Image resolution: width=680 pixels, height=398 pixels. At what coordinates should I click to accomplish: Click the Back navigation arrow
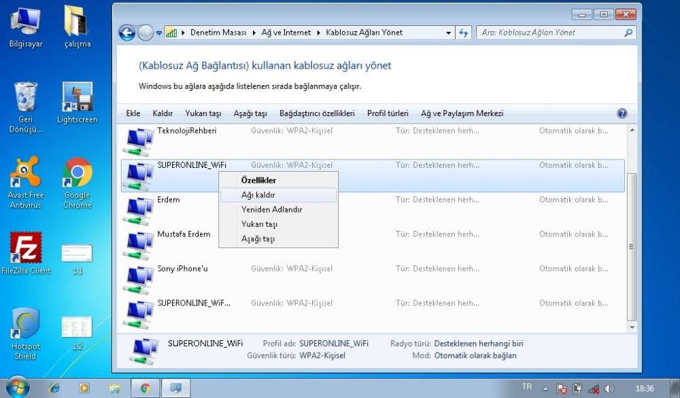(x=127, y=33)
